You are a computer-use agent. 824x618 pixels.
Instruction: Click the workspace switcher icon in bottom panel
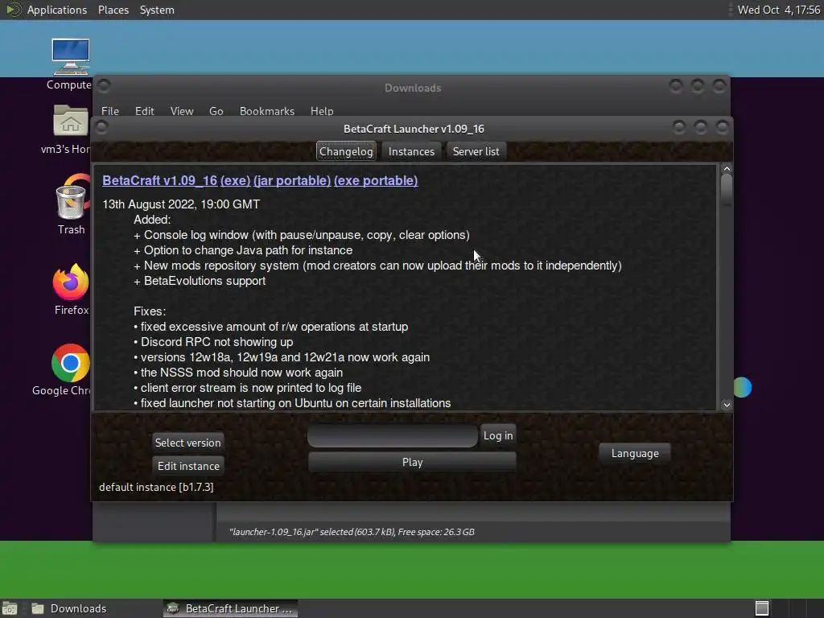click(x=762, y=608)
